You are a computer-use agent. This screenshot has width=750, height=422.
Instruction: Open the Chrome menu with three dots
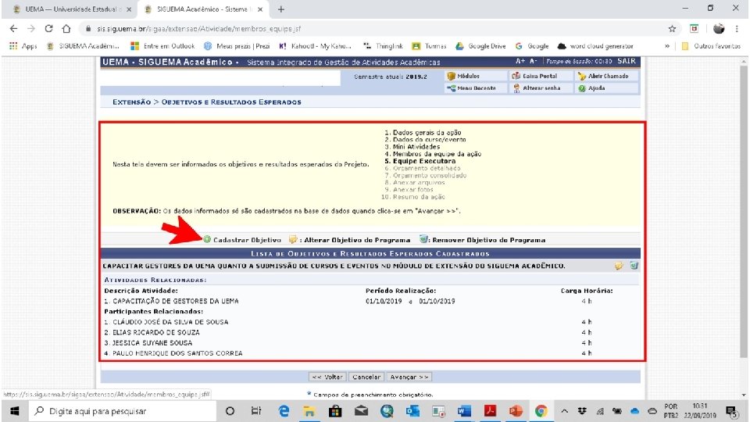(x=737, y=29)
